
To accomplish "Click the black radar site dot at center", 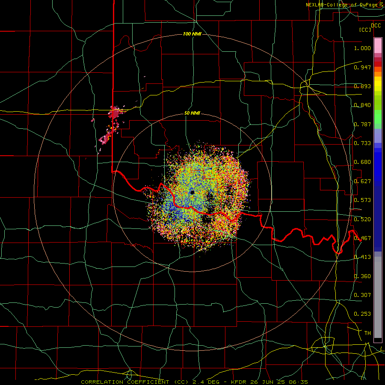I will click(192, 192).
